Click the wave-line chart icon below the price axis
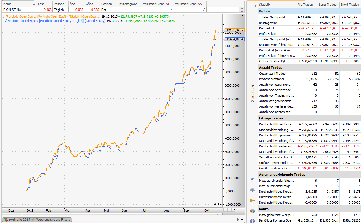 point(233,210)
